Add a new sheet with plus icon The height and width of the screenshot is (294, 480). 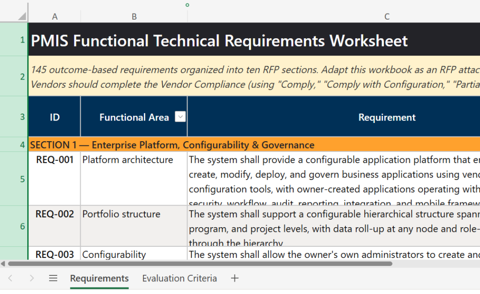coord(235,278)
